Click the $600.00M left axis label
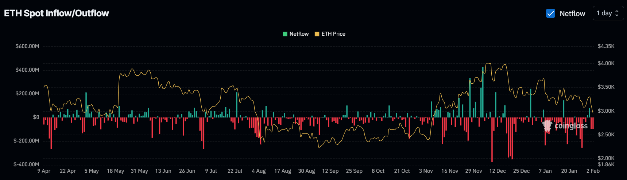Screen dimensions: 627x180 pyautogui.click(x=27, y=46)
